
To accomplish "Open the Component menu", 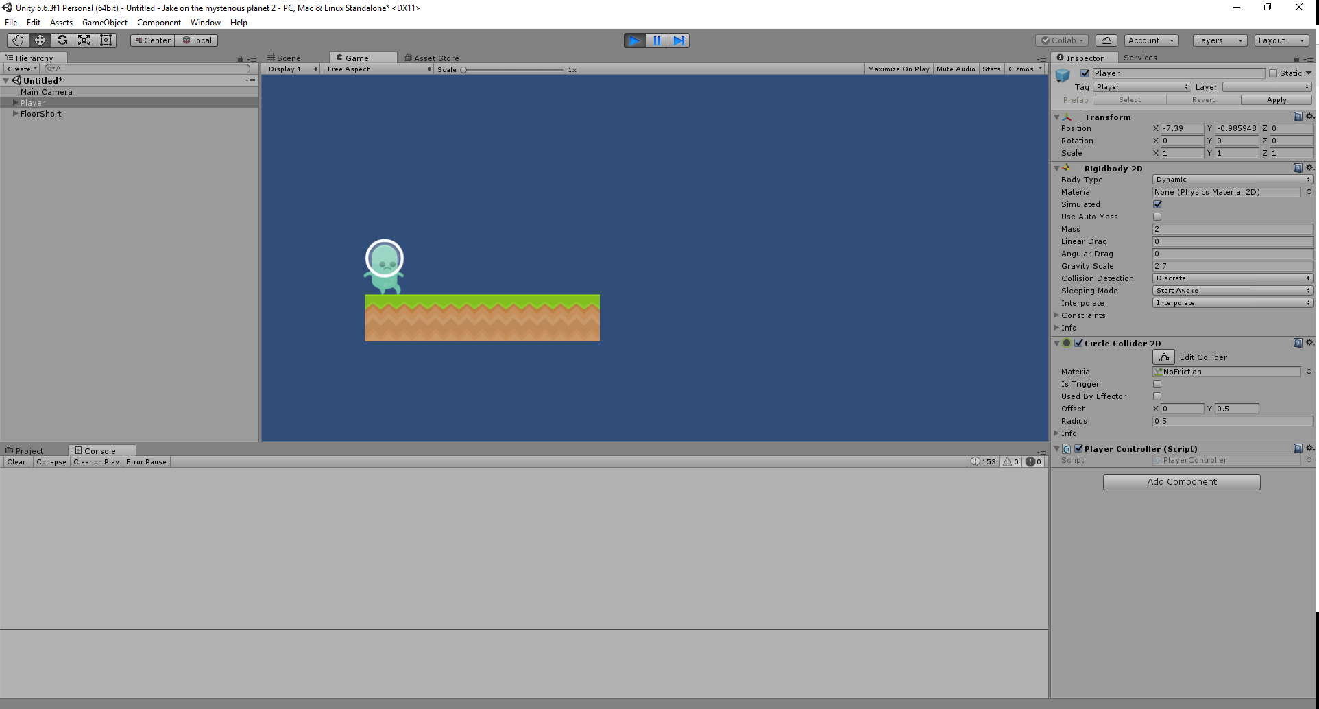I will pyautogui.click(x=159, y=23).
